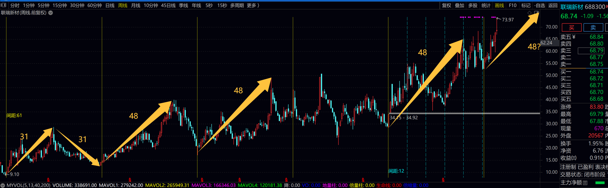Click the blue 卖 sell button

click(x=593, y=27)
